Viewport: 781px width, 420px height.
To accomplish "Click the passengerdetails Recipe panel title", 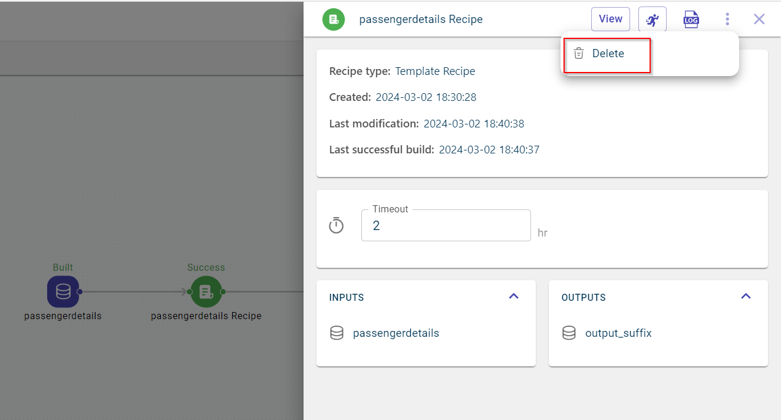I will [x=421, y=19].
